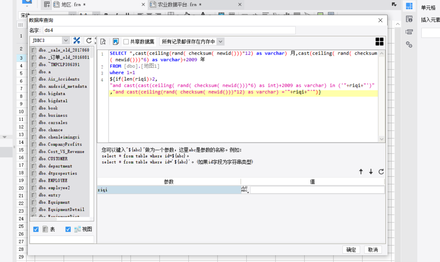Viewport: 440px width, 262px height.
Task: Select dbo.~TMPCLP306391 in table list
Action: (x=59, y=64)
